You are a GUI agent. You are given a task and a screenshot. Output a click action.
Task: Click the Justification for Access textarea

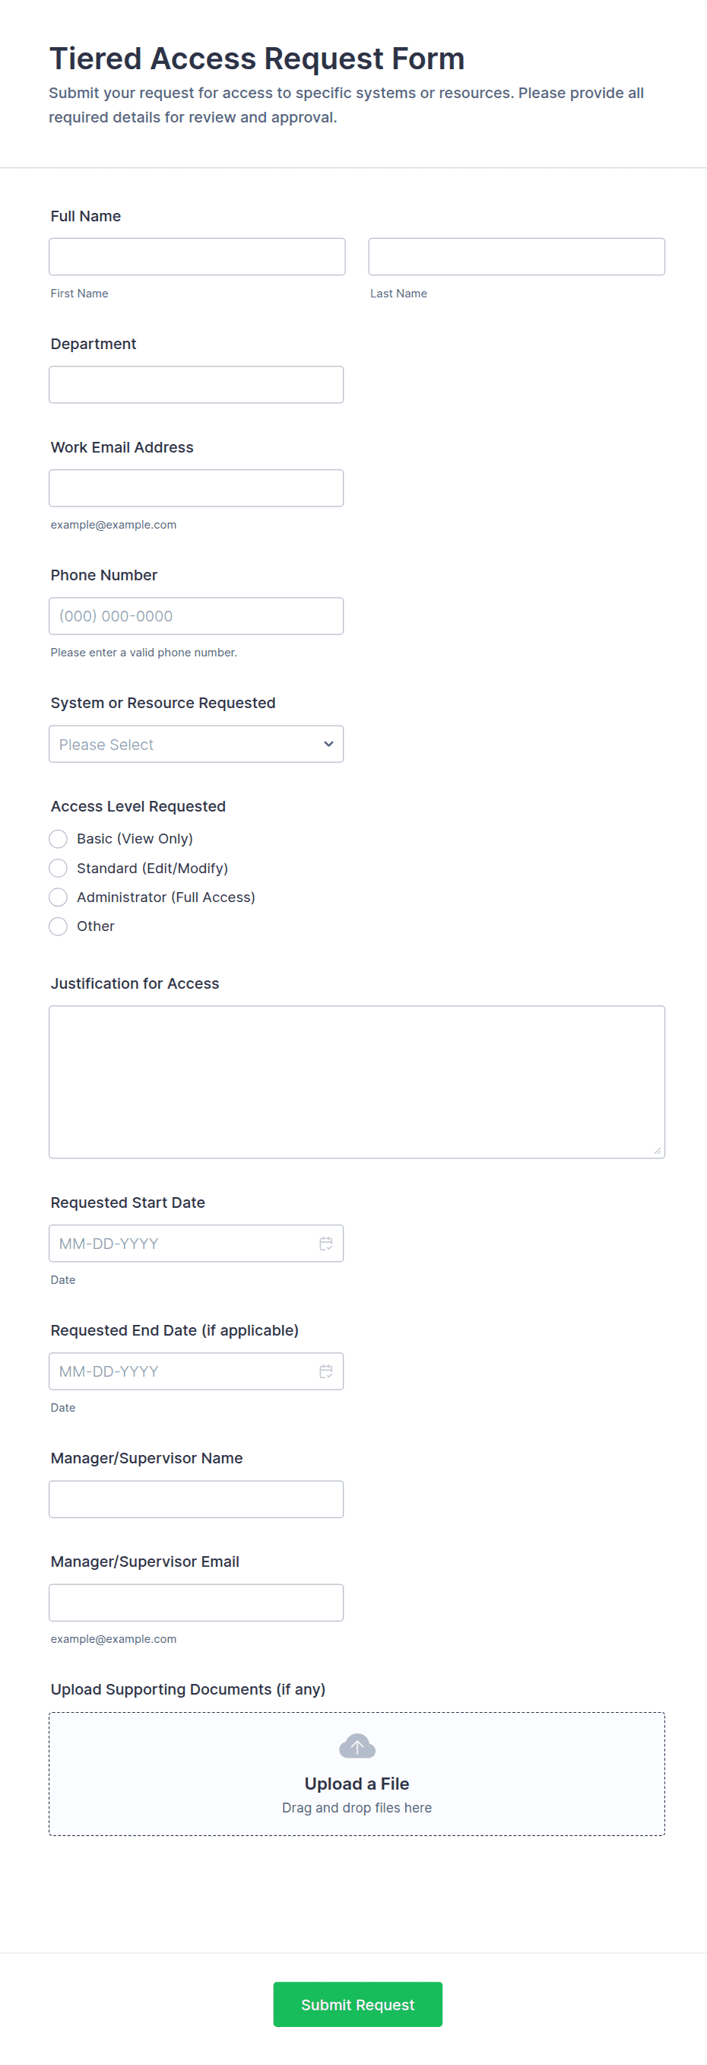(357, 1082)
